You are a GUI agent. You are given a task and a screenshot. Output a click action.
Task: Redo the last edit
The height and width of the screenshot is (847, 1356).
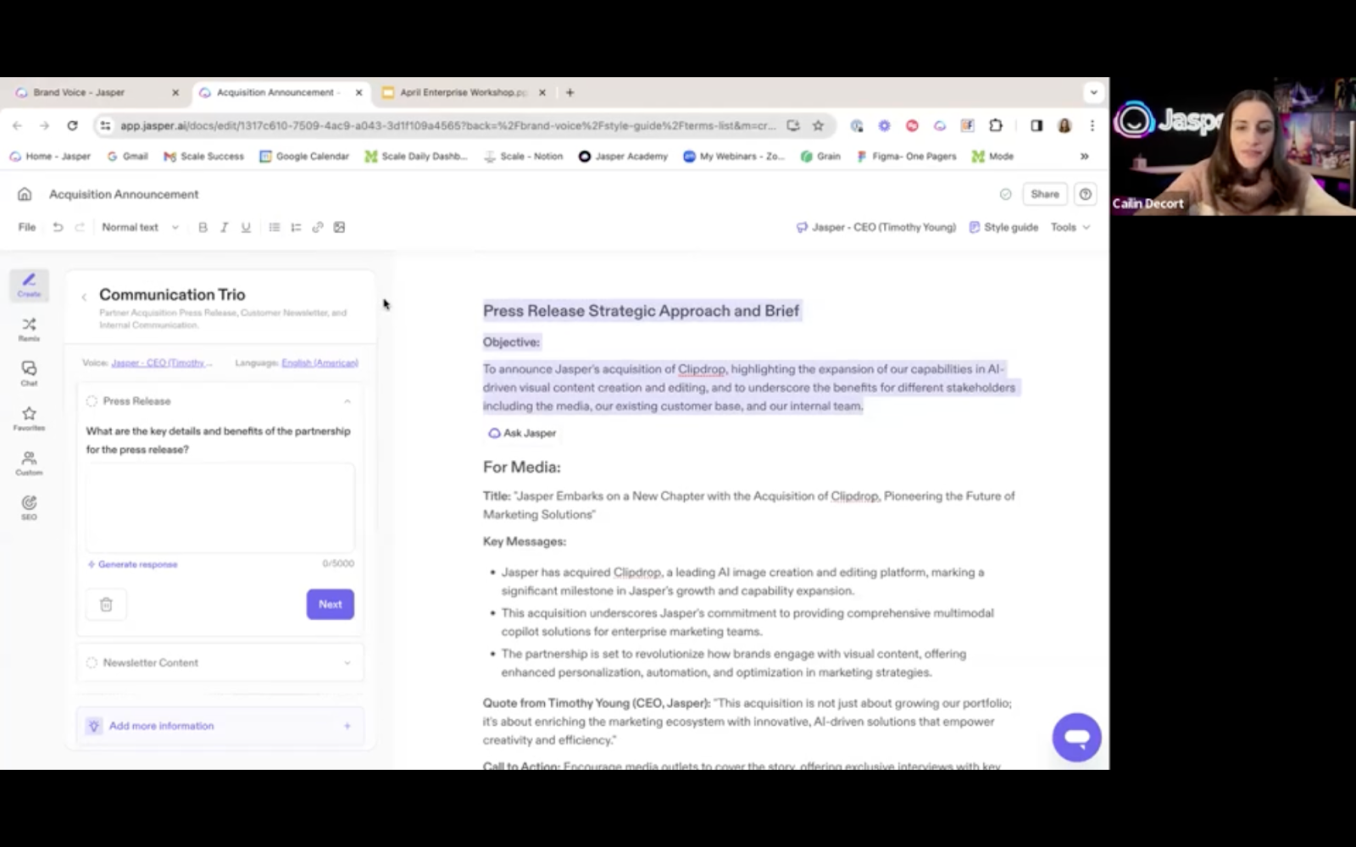coord(80,227)
